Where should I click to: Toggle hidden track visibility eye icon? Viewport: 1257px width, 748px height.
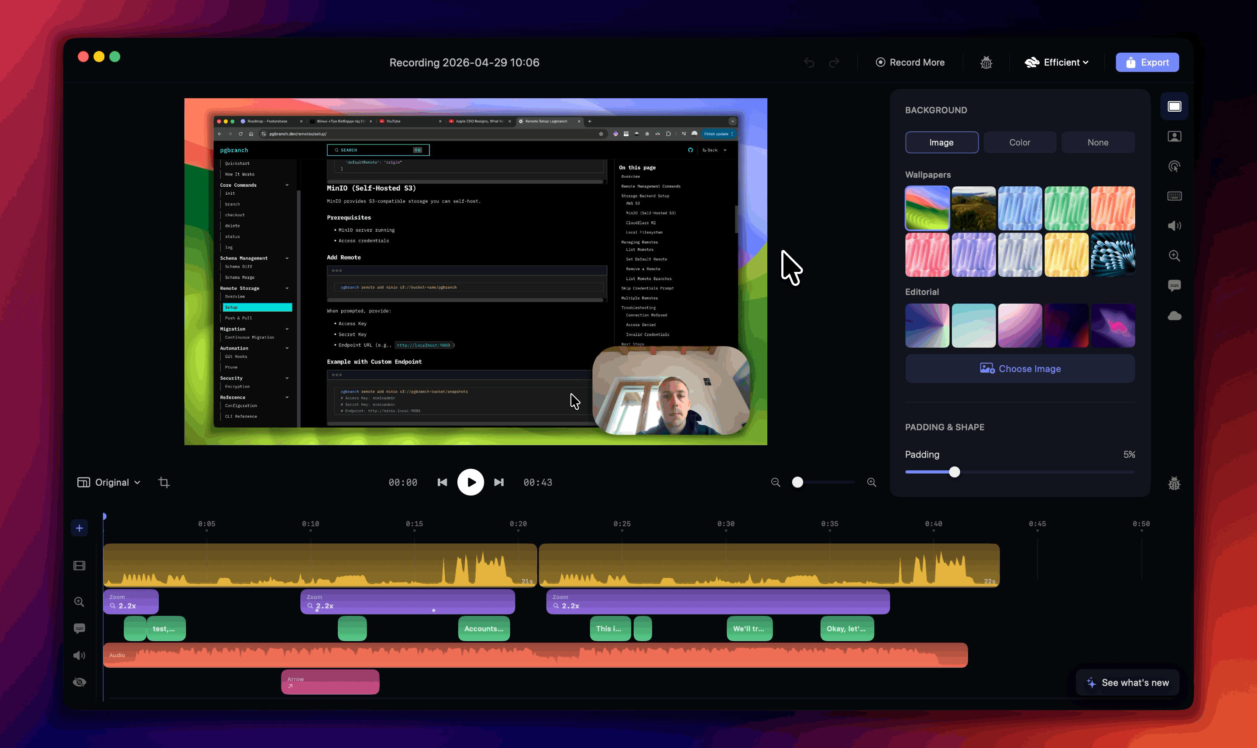(79, 682)
